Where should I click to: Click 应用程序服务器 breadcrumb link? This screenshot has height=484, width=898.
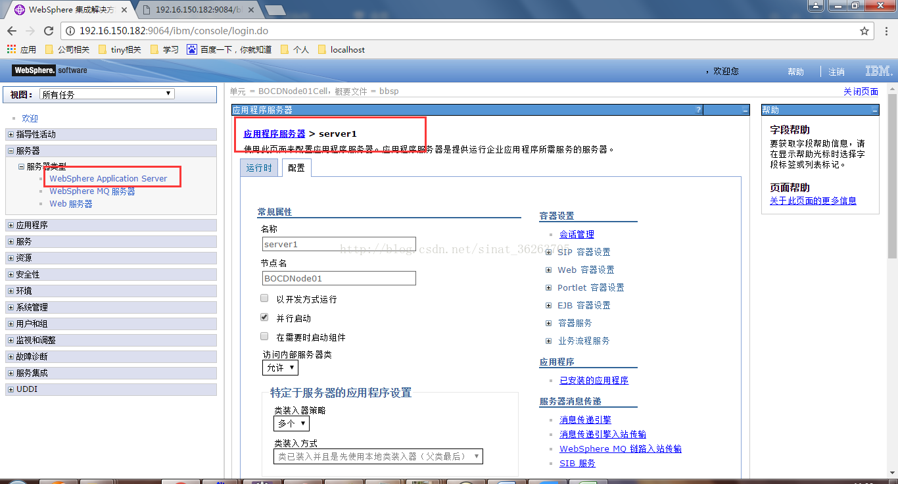pyautogui.click(x=274, y=133)
